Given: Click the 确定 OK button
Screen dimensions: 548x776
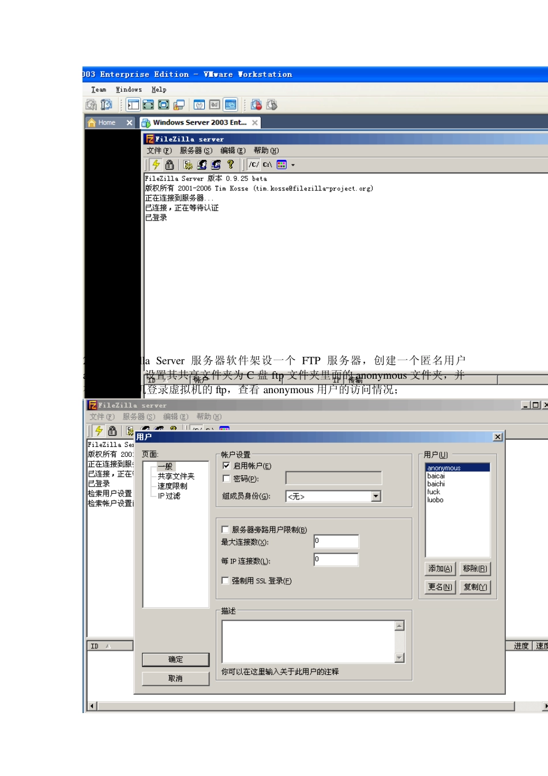Looking at the screenshot, I should click(x=175, y=659).
